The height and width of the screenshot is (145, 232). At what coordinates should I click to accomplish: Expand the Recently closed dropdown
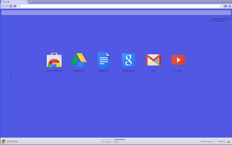pyautogui.click(x=207, y=141)
